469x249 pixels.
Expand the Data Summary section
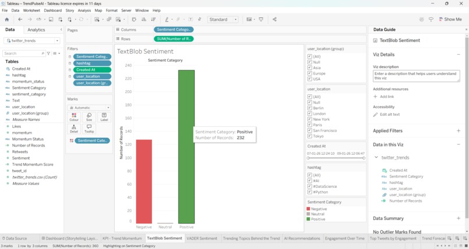point(458,218)
